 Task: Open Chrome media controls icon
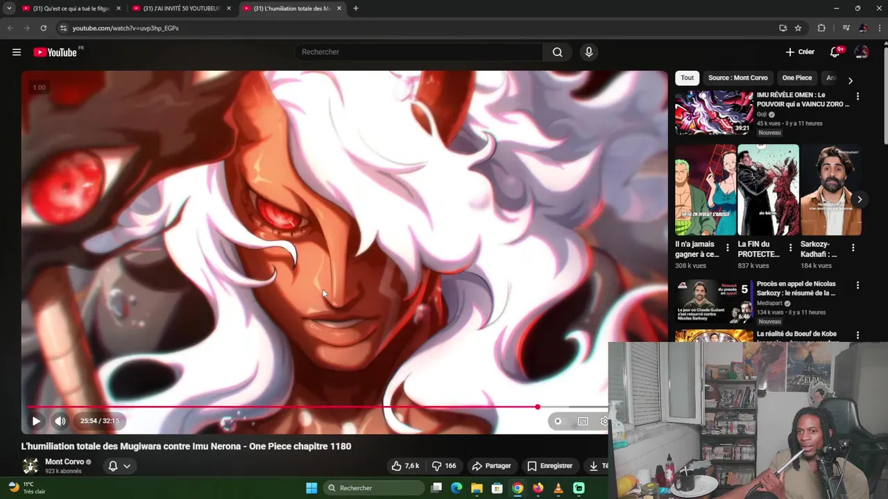coord(846,28)
